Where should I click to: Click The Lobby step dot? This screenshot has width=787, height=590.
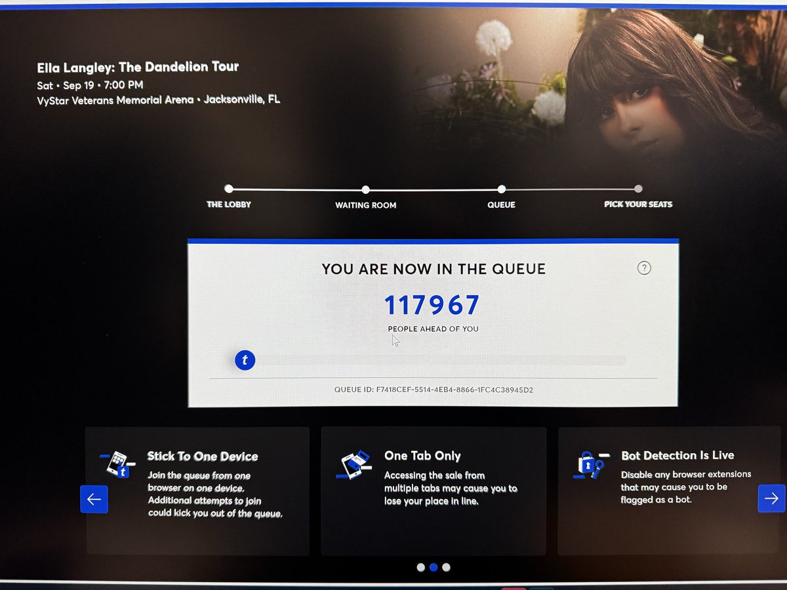click(x=228, y=189)
